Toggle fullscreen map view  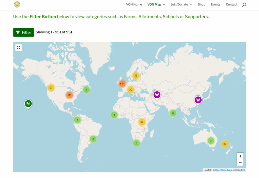[18, 47]
